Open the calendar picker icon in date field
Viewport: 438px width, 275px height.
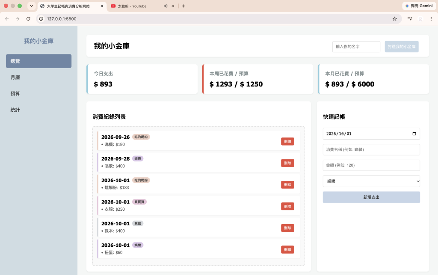tap(414, 134)
